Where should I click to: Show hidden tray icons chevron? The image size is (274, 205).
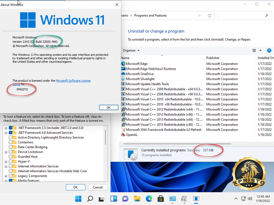[x=236, y=198]
